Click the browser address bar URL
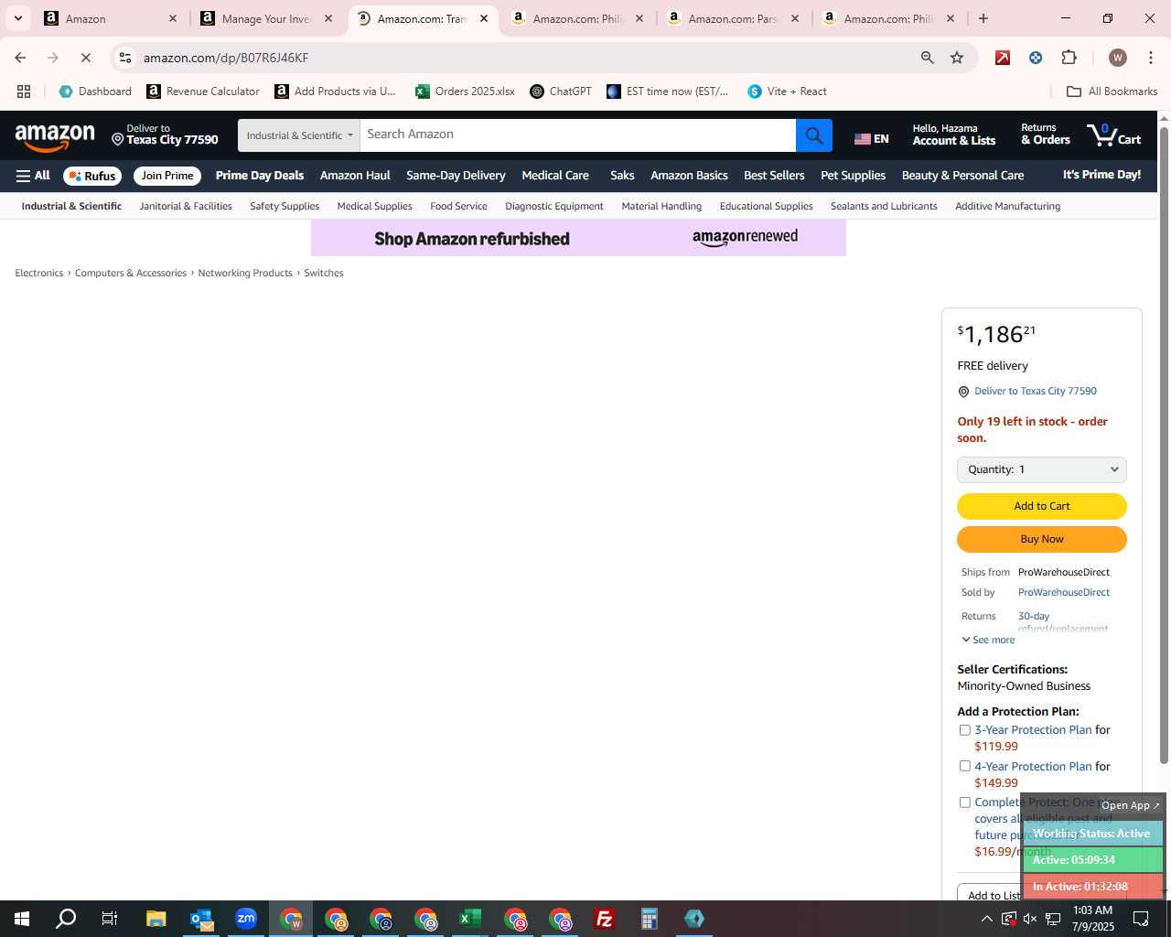Image resolution: width=1171 pixels, height=937 pixels. (x=225, y=58)
